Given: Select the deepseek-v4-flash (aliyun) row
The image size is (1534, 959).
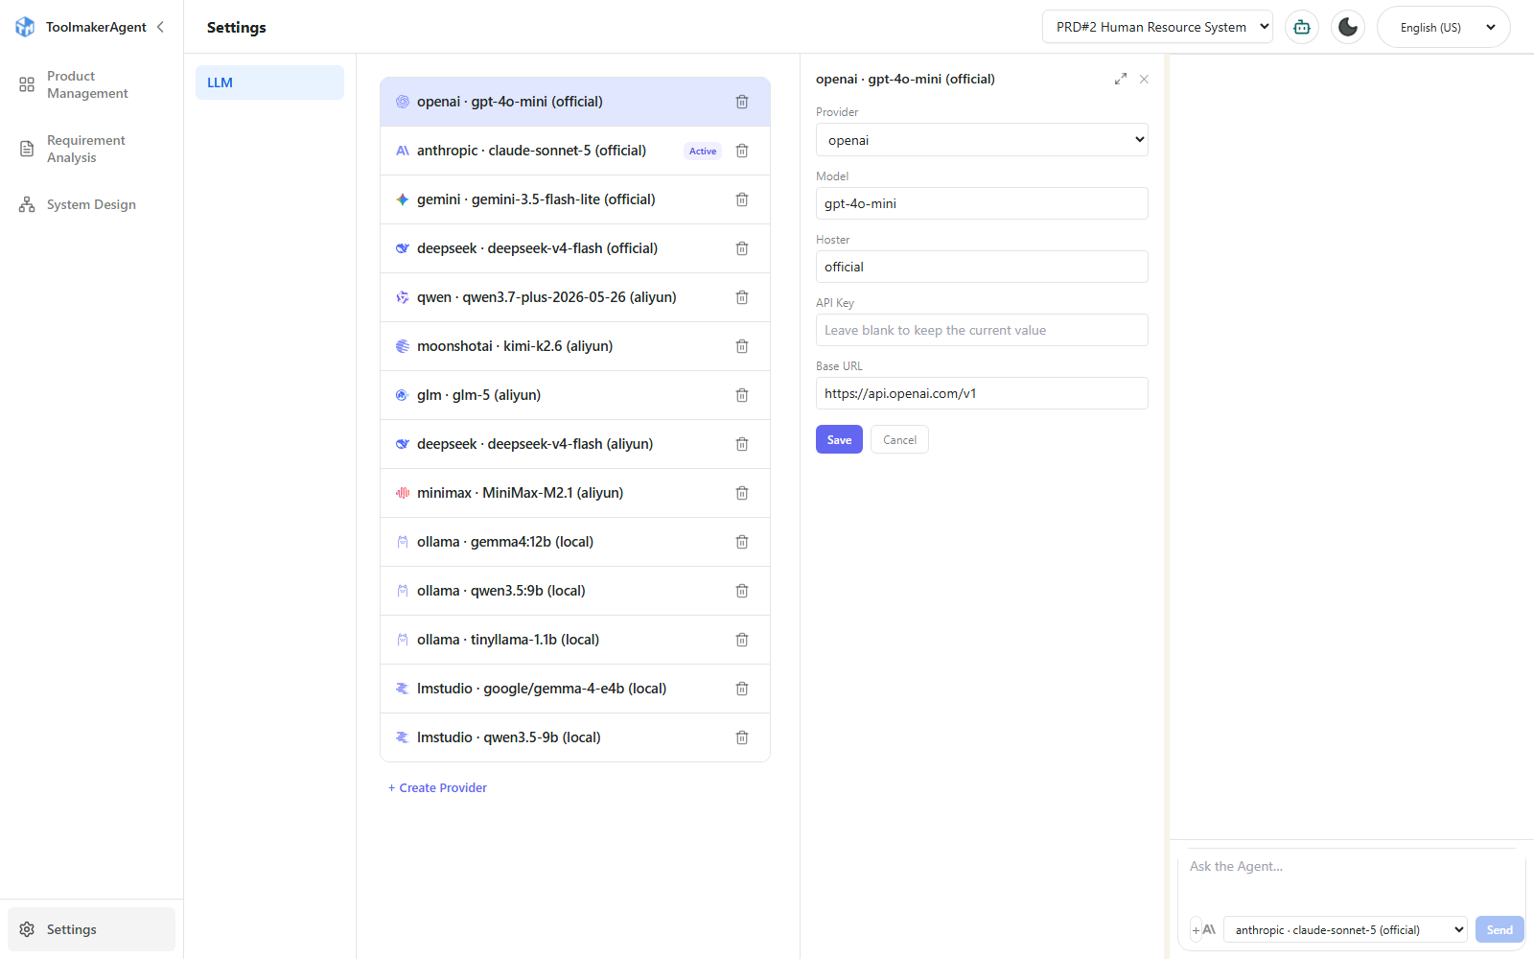Looking at the screenshot, I should pos(575,444).
